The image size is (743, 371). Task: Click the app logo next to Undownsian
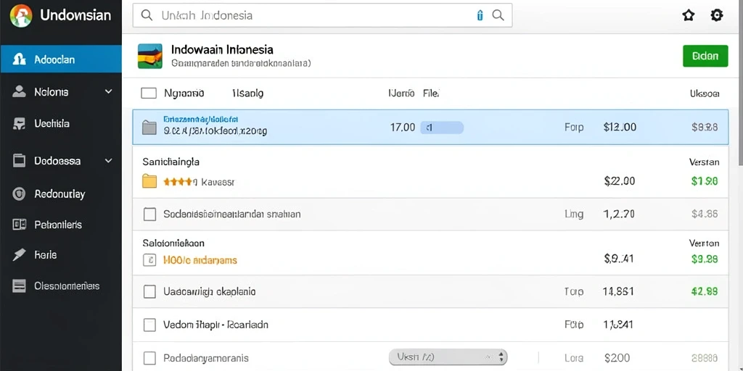[21, 15]
